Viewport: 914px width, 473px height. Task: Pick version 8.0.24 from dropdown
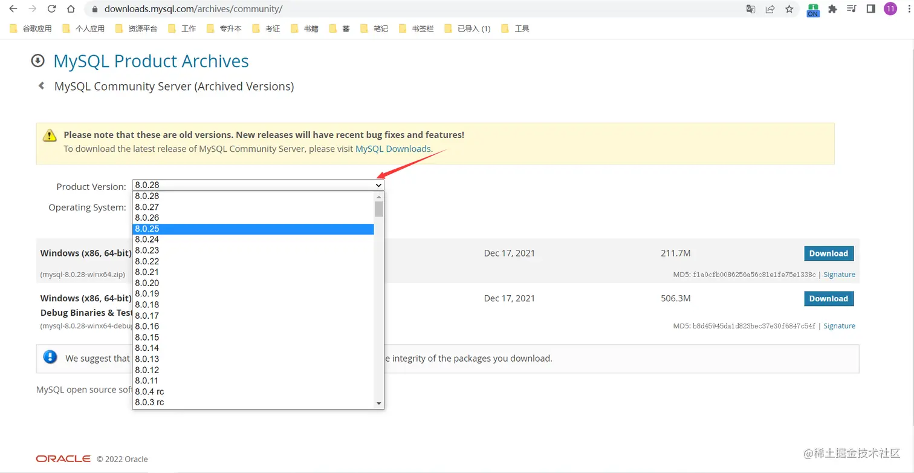point(253,240)
